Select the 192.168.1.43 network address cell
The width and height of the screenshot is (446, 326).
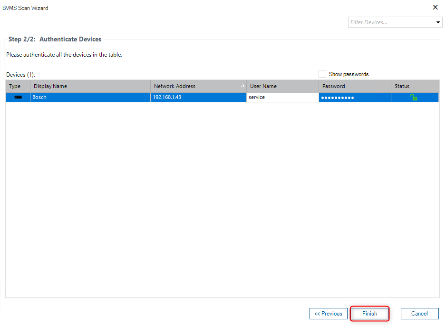point(198,97)
